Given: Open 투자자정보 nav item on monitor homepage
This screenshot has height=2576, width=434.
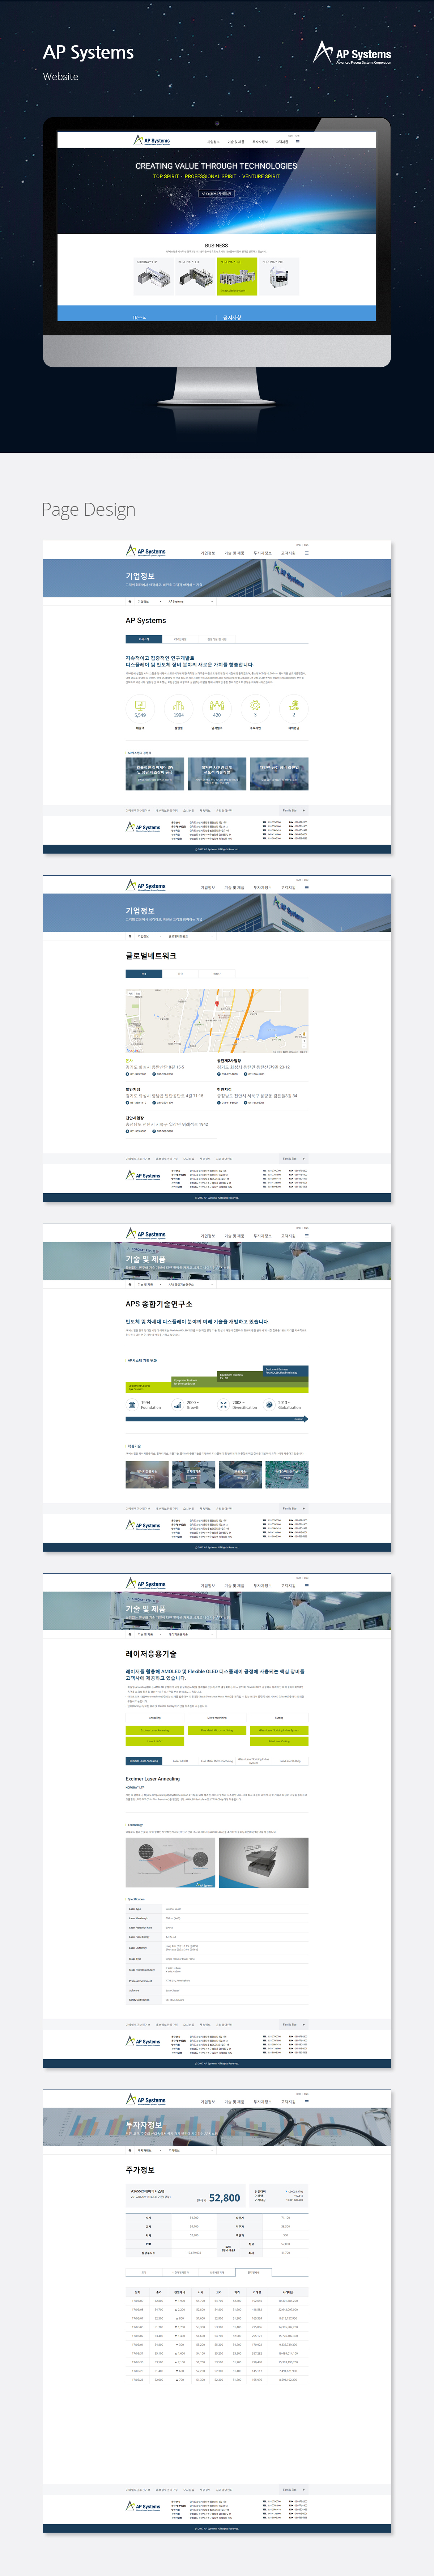Looking at the screenshot, I should [x=260, y=142].
